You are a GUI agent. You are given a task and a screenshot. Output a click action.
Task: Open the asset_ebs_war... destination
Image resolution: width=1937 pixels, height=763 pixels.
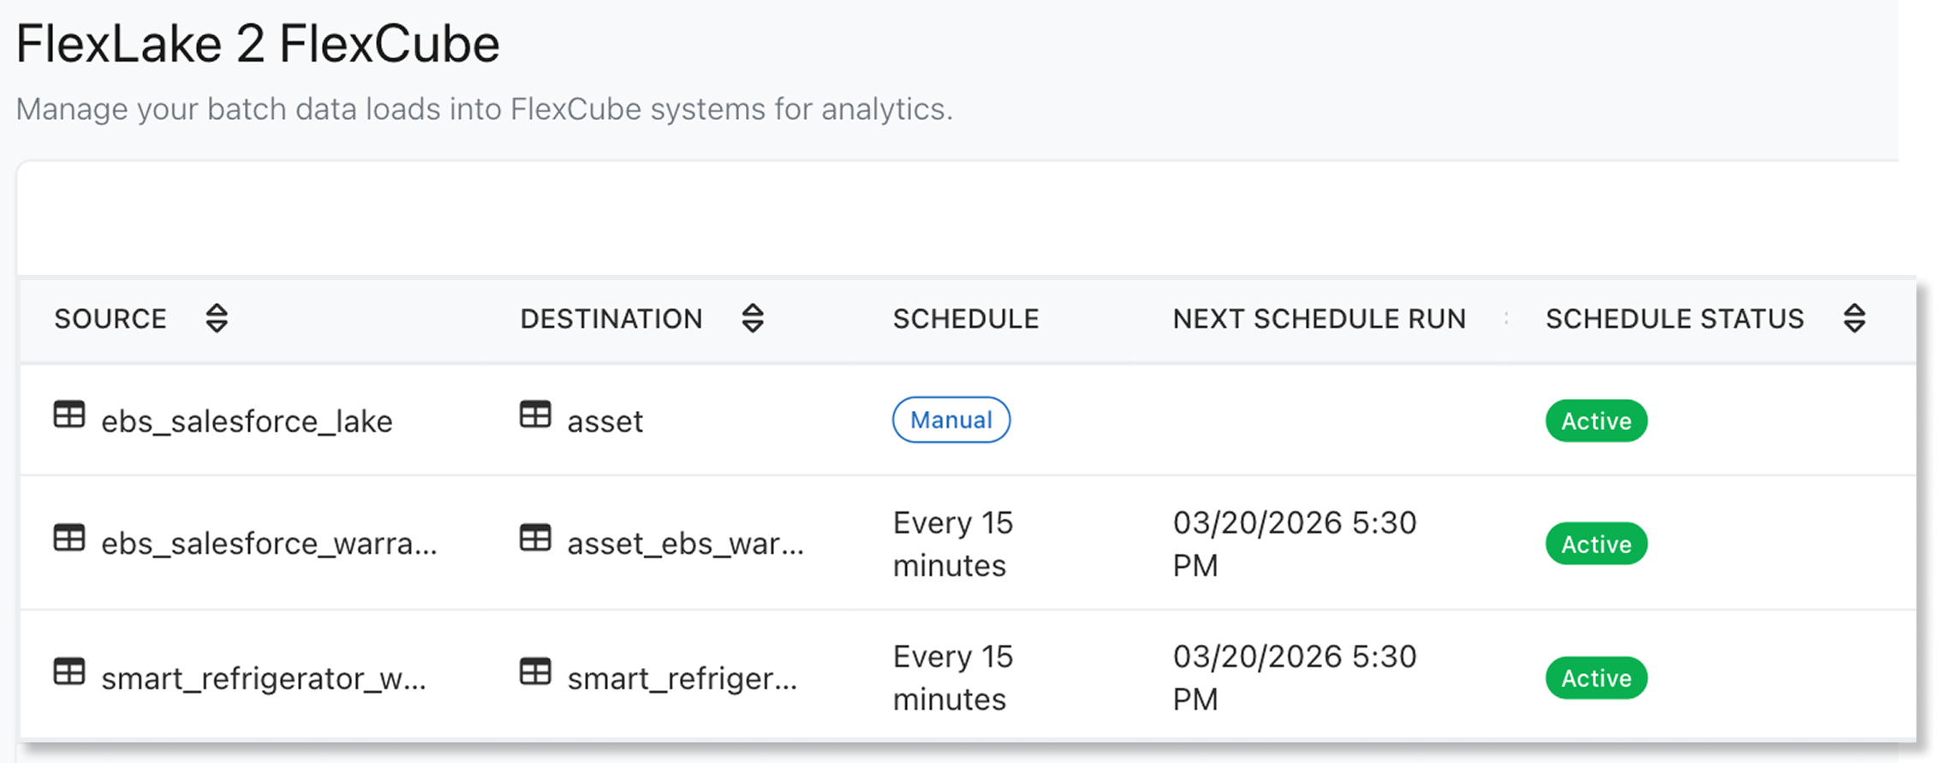click(685, 544)
